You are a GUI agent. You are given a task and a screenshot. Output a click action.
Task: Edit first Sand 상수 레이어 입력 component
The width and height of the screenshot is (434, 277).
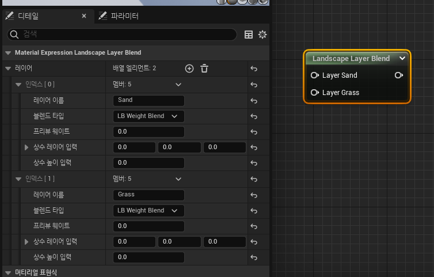tap(134, 147)
